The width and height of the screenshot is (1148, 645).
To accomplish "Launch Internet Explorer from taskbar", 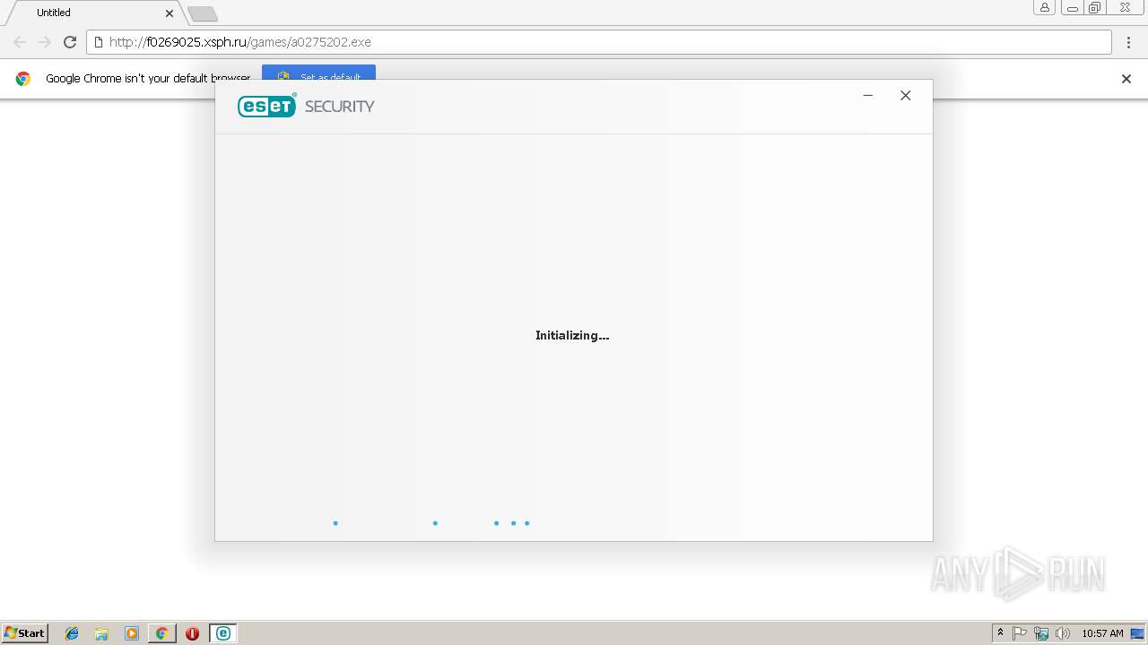I will [72, 633].
